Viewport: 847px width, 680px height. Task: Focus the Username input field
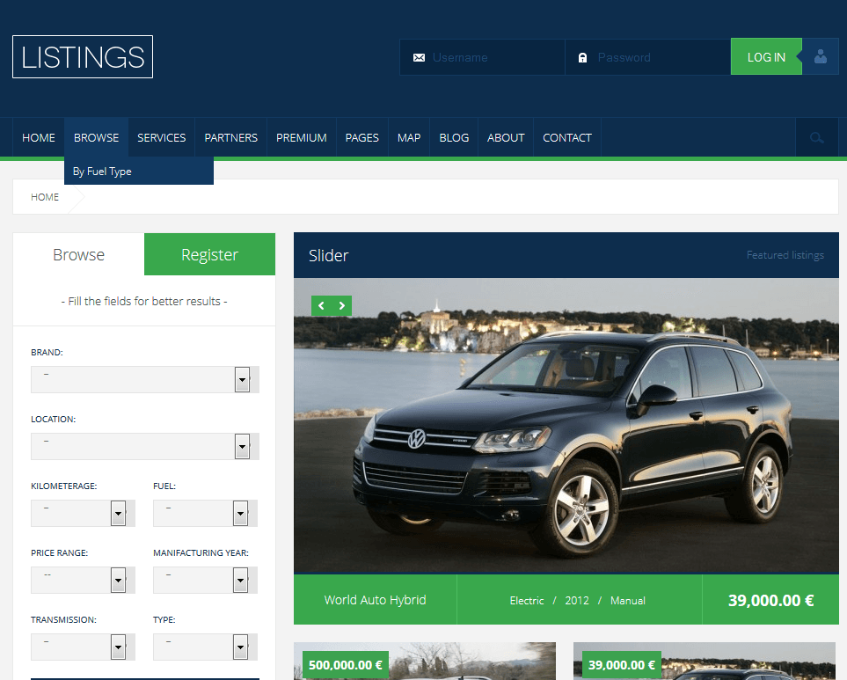coord(482,56)
